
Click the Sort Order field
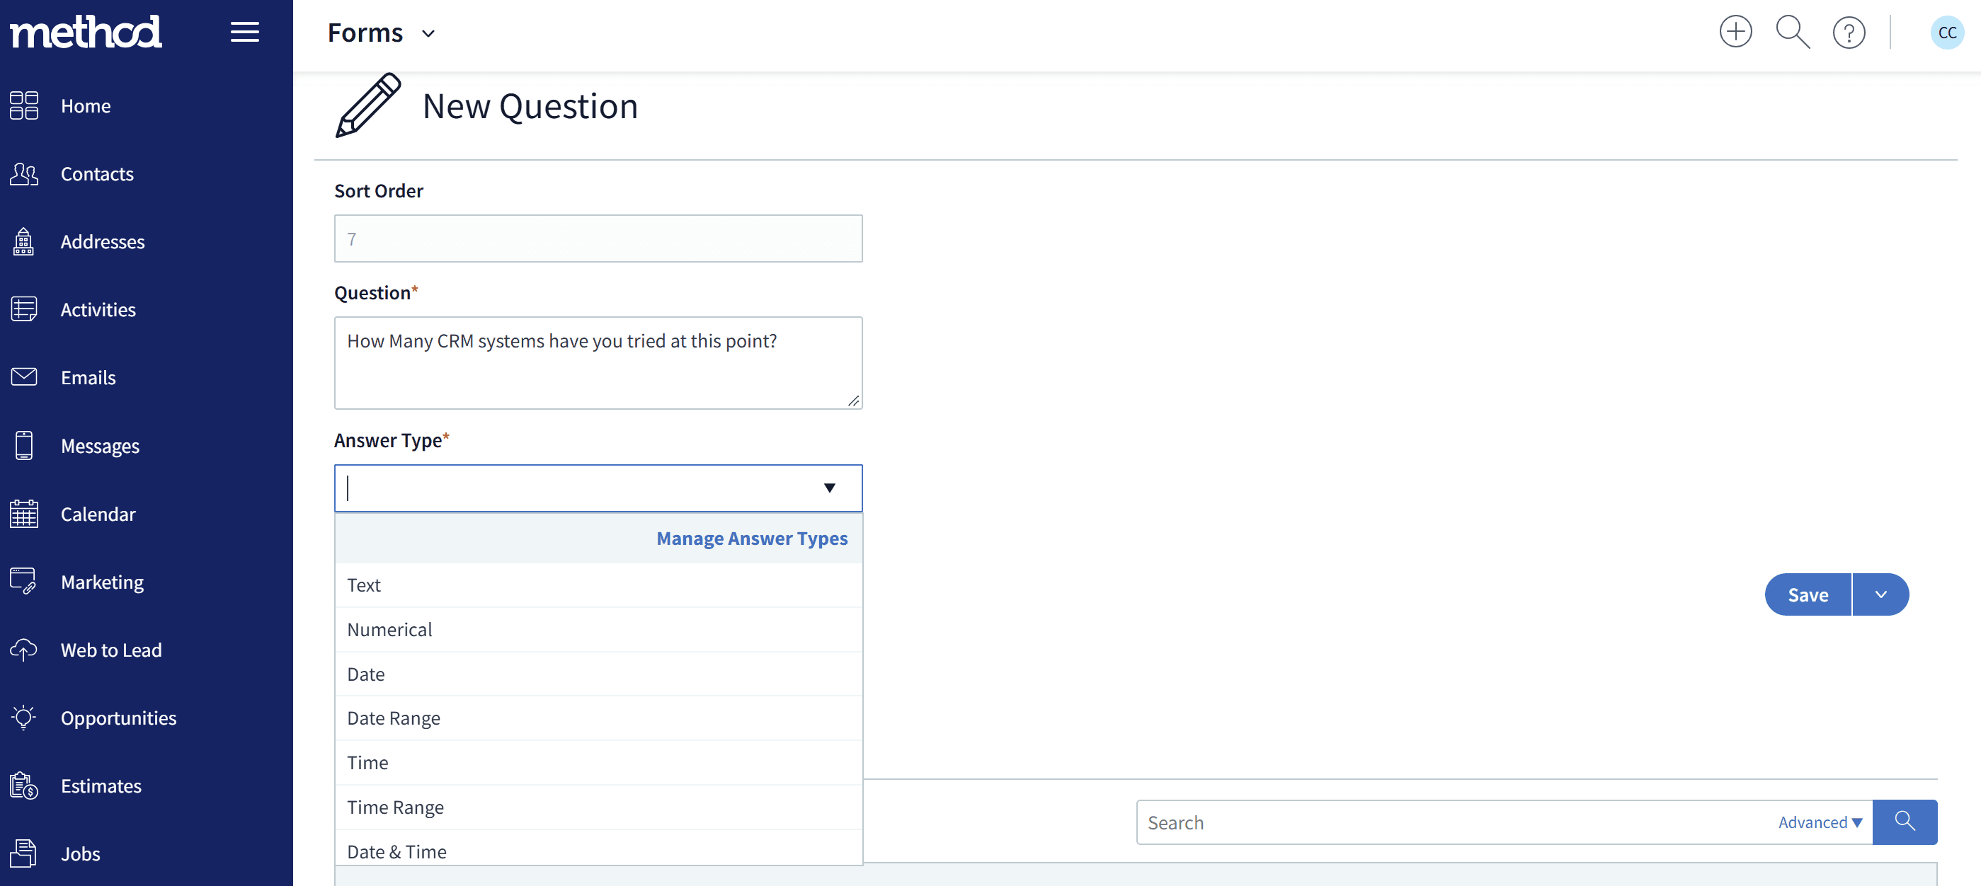coord(598,238)
